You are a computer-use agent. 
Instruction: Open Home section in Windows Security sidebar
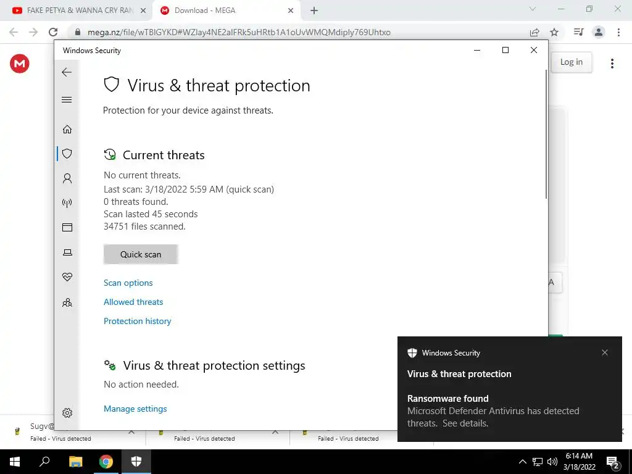coord(67,129)
